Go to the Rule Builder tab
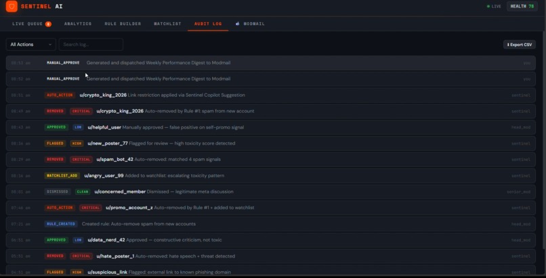This screenshot has height=278, width=546. [x=123, y=24]
